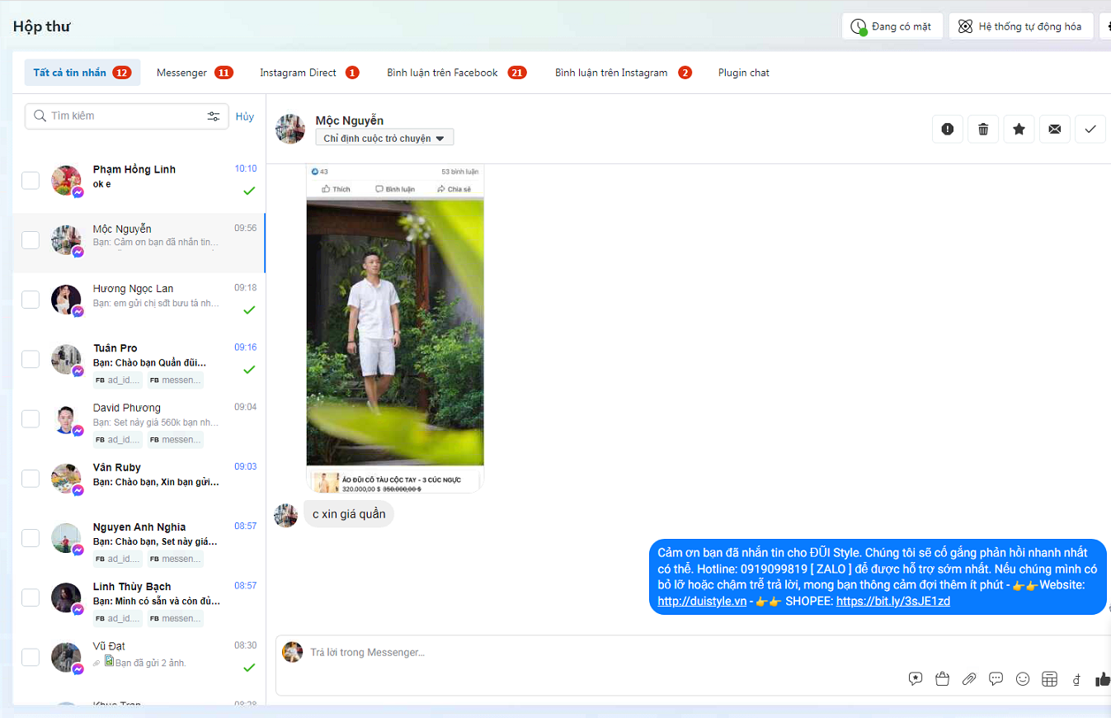The width and height of the screenshot is (1111, 718).
Task: Tick the checkbox for David Phương
Action: coord(31,418)
